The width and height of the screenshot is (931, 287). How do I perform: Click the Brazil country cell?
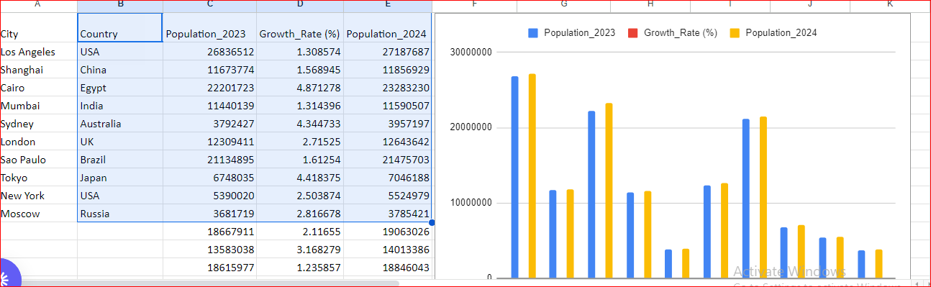coord(119,160)
